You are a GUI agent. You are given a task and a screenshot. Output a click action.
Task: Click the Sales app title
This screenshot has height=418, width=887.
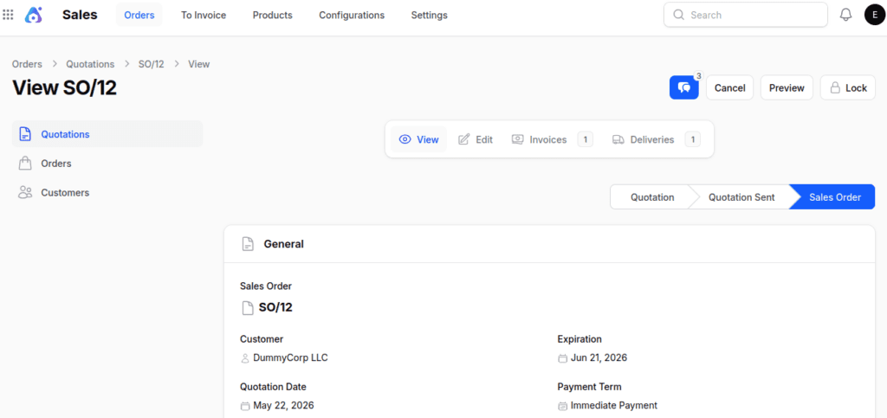click(x=80, y=15)
